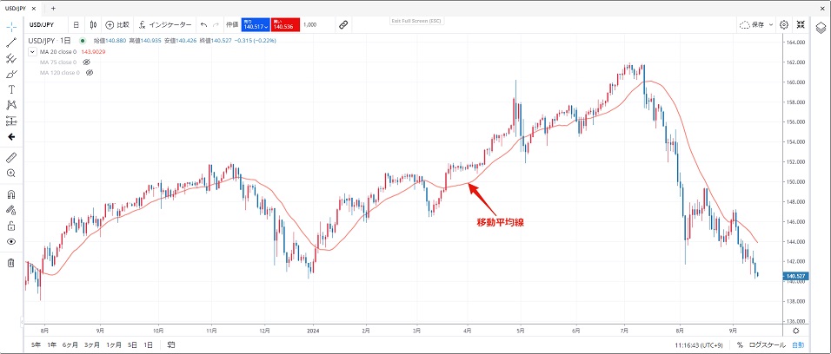Activate the ruler measure tool
This screenshot has height=354, width=831.
click(11, 158)
